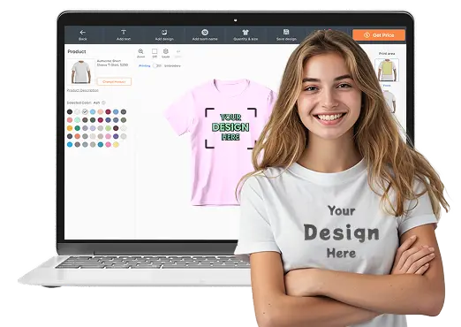Click the Change Product button
Screen dimensions: 461x327
click(x=114, y=81)
